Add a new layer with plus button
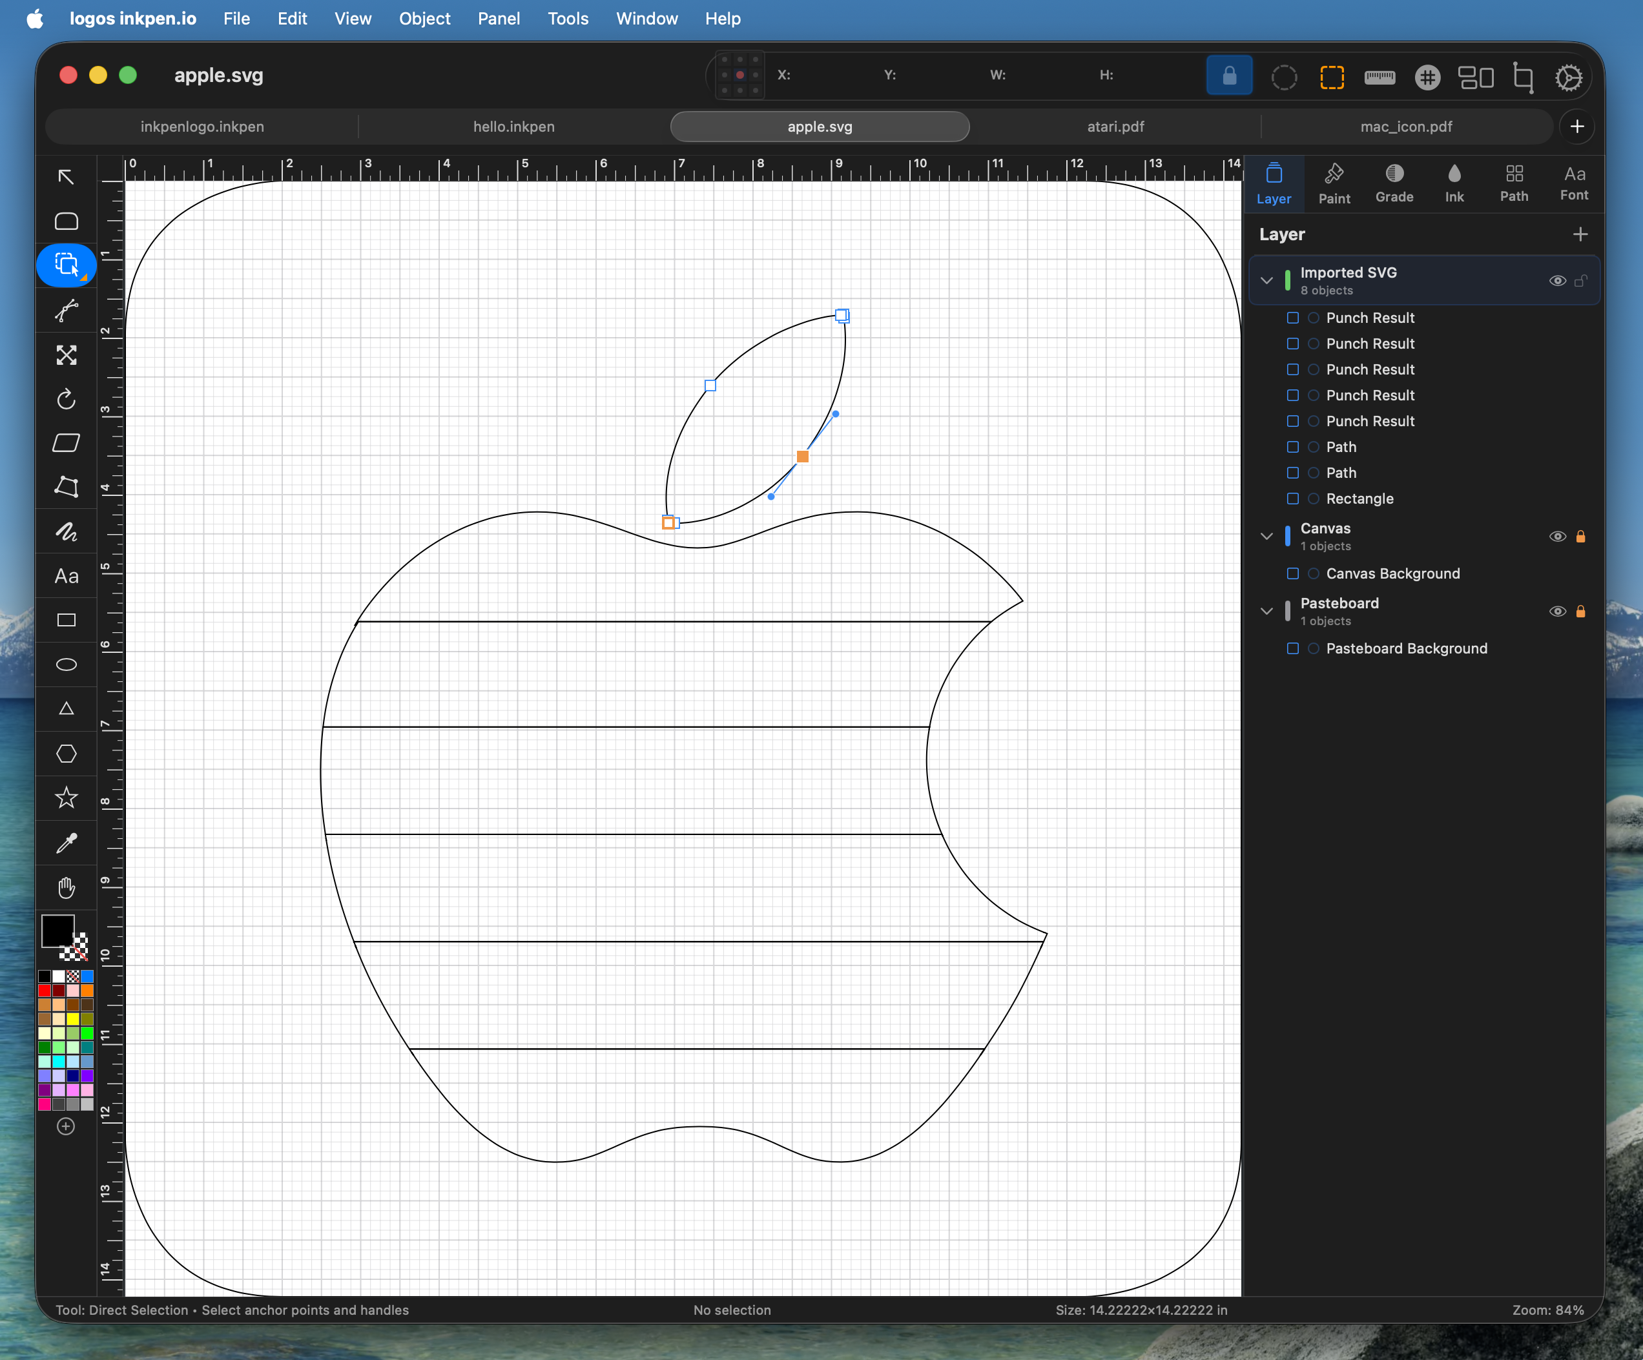The height and width of the screenshot is (1360, 1643). coord(1580,235)
